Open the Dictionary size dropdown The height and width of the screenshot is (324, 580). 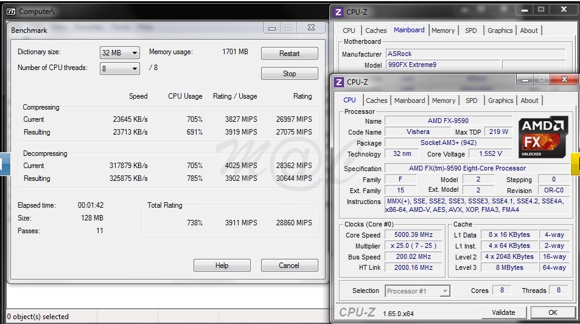(120, 53)
